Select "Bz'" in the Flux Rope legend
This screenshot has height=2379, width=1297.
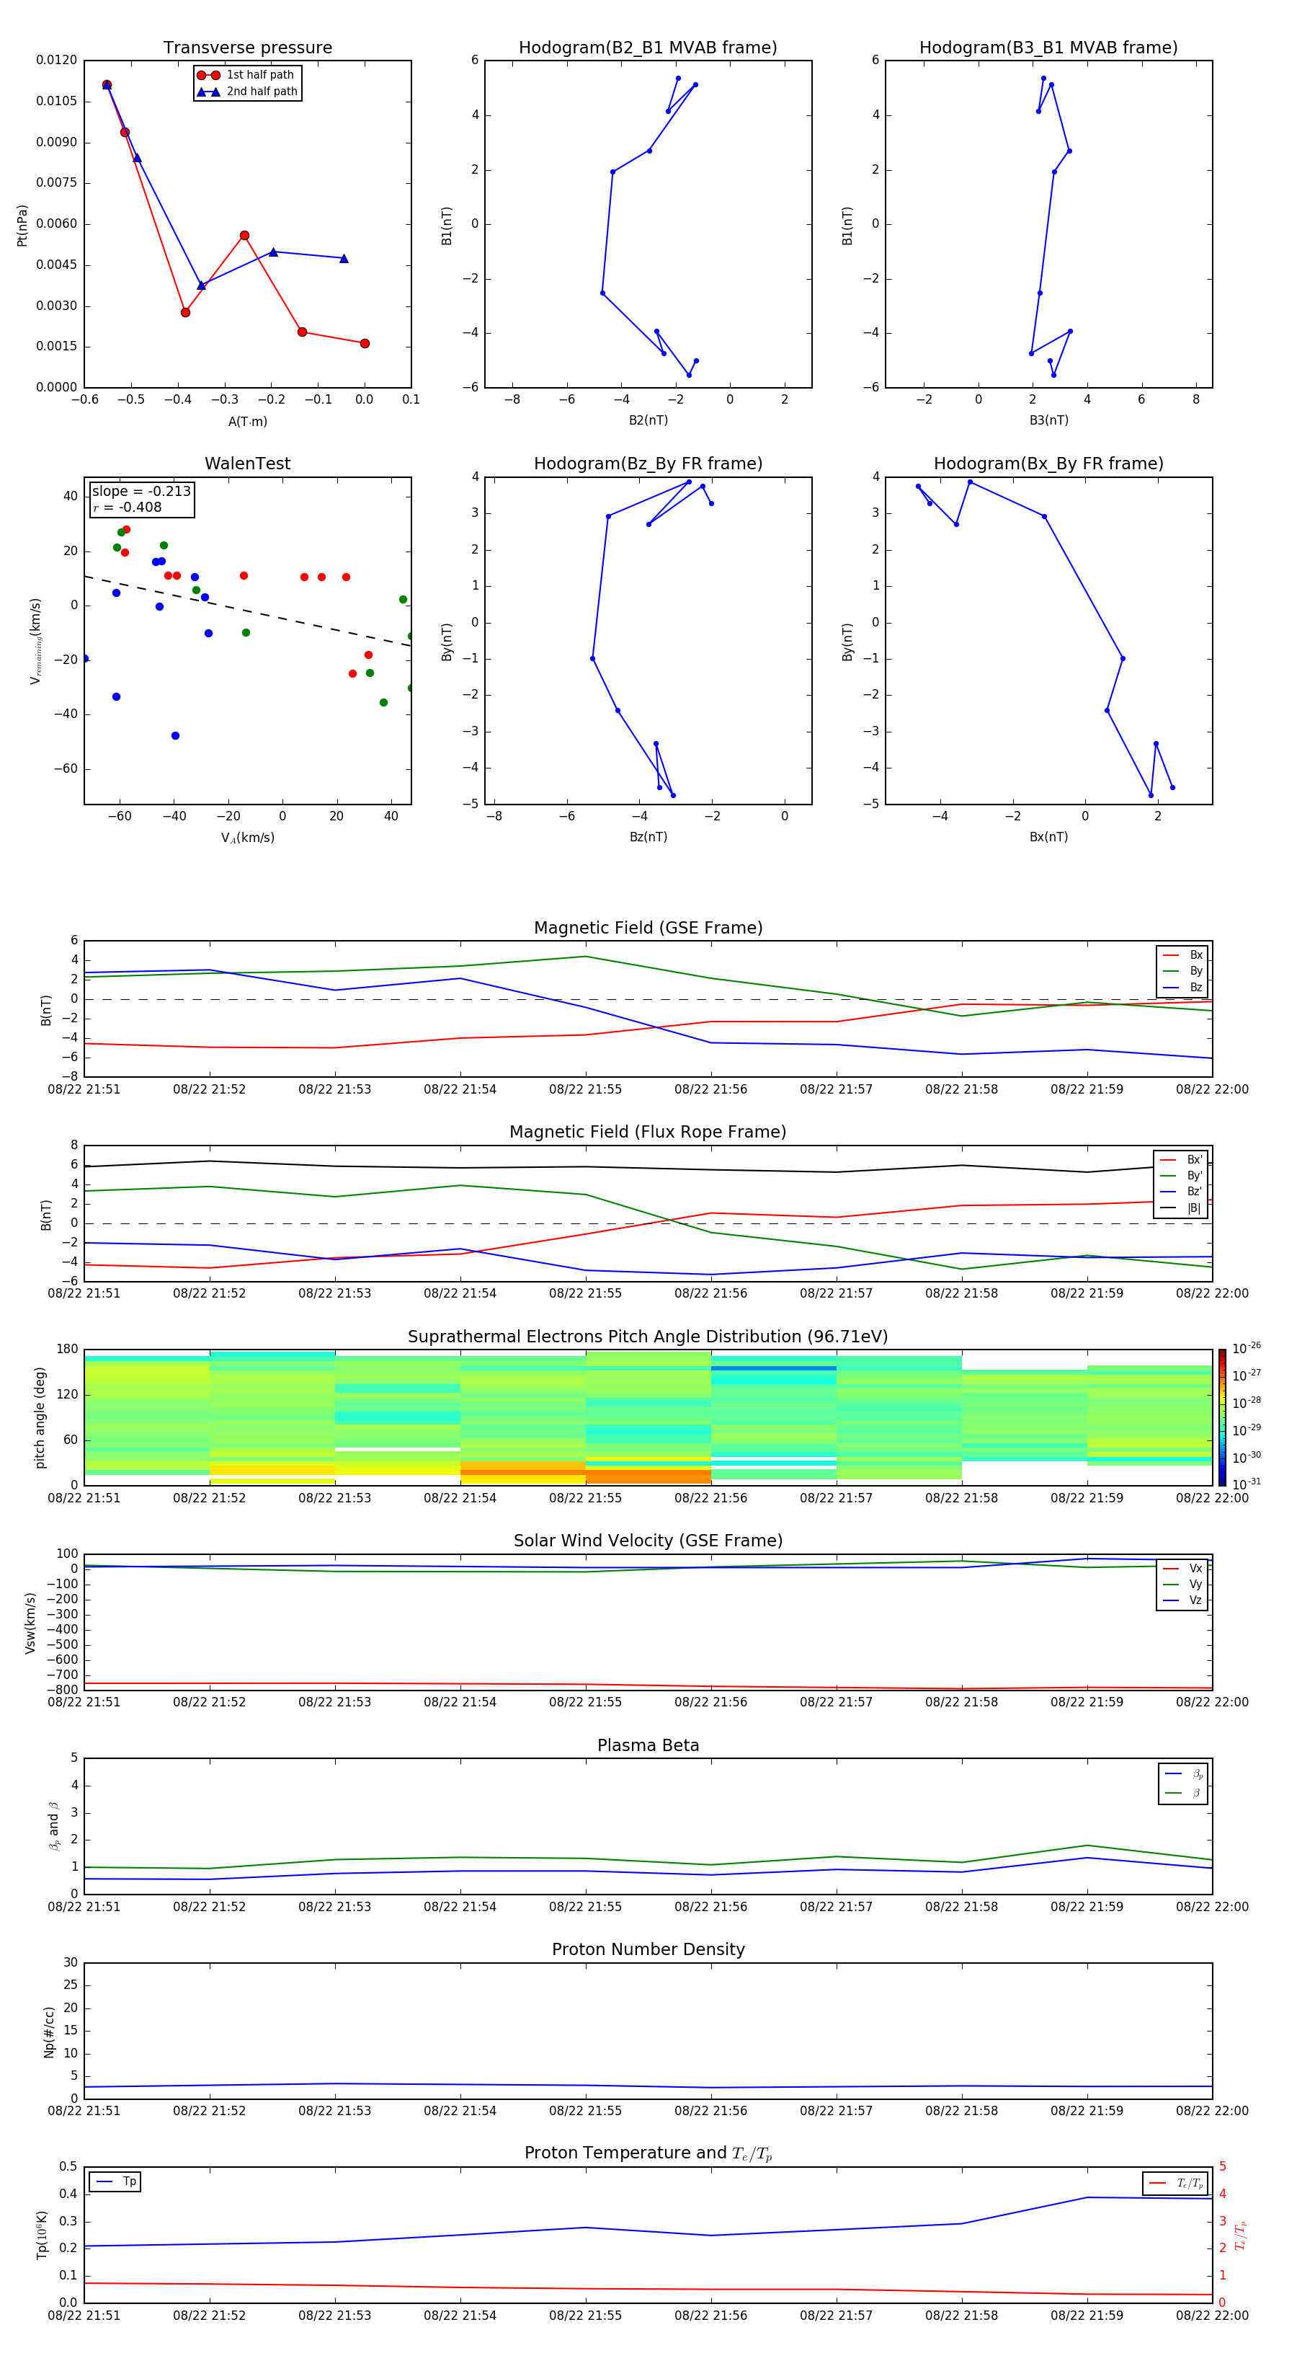point(1182,1192)
